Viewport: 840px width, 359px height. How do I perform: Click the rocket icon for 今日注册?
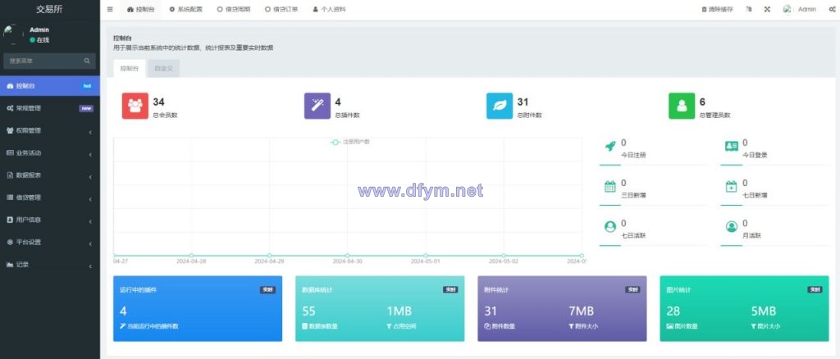click(x=609, y=146)
